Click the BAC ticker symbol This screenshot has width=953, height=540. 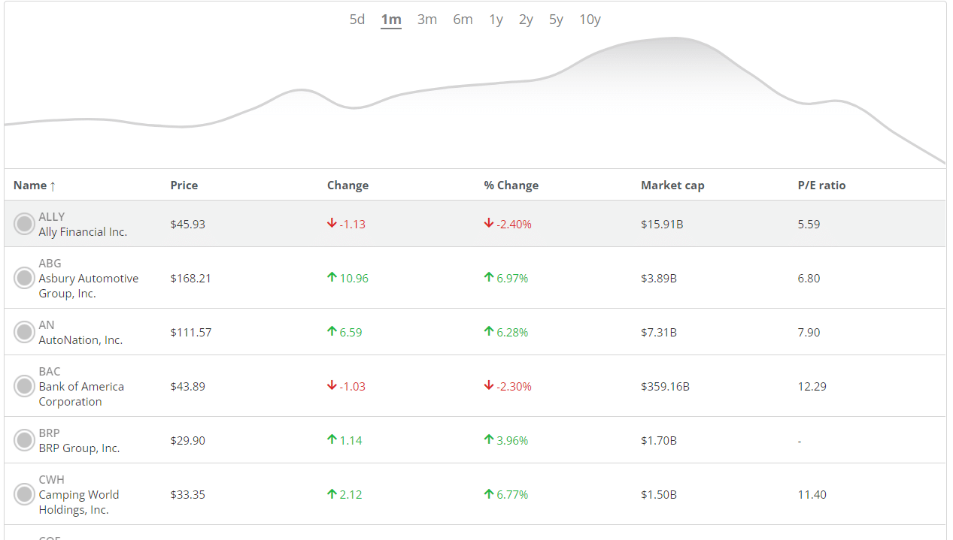[50, 372]
